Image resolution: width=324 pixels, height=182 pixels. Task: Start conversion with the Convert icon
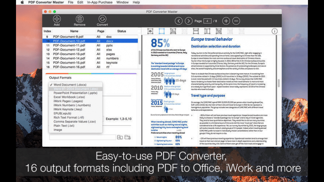[x=102, y=19]
